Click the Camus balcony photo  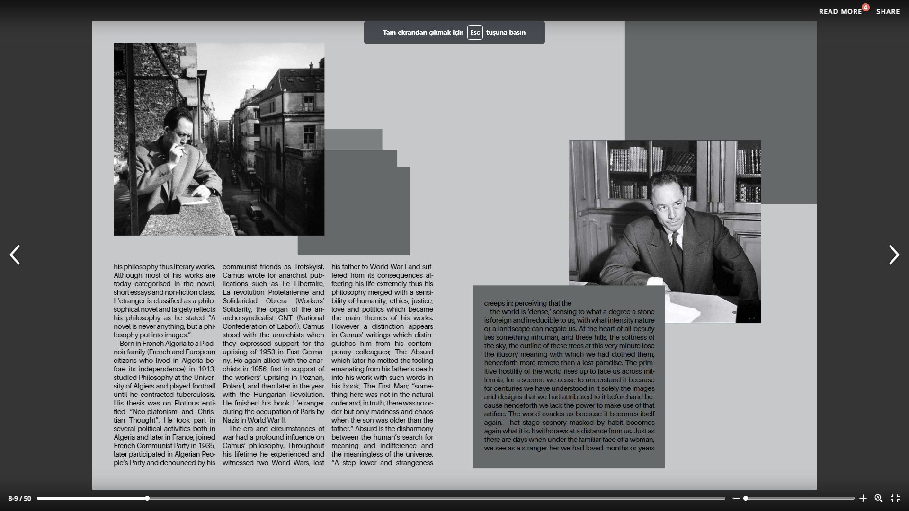[219, 139]
